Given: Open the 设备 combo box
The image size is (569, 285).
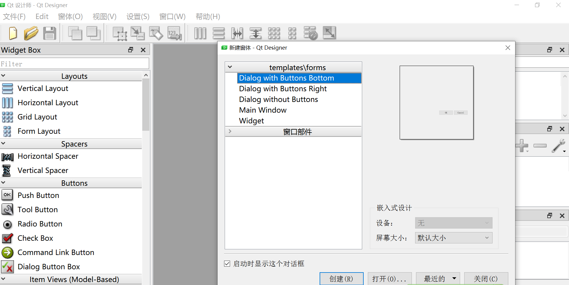Looking at the screenshot, I should [454, 223].
